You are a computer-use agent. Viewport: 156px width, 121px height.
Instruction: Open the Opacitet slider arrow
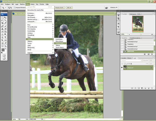click(x=154, y=60)
